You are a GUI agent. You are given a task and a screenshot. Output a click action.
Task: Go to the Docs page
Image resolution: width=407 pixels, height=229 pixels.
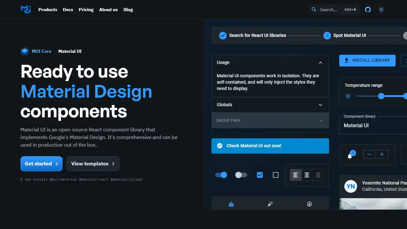click(68, 10)
